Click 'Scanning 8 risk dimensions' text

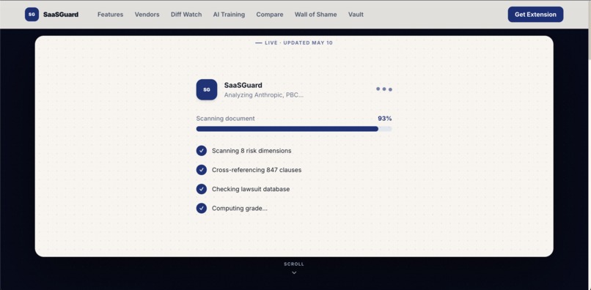coord(252,151)
